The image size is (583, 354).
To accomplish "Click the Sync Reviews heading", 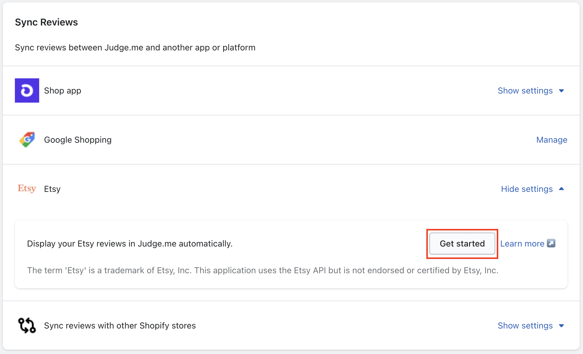I will [x=46, y=22].
